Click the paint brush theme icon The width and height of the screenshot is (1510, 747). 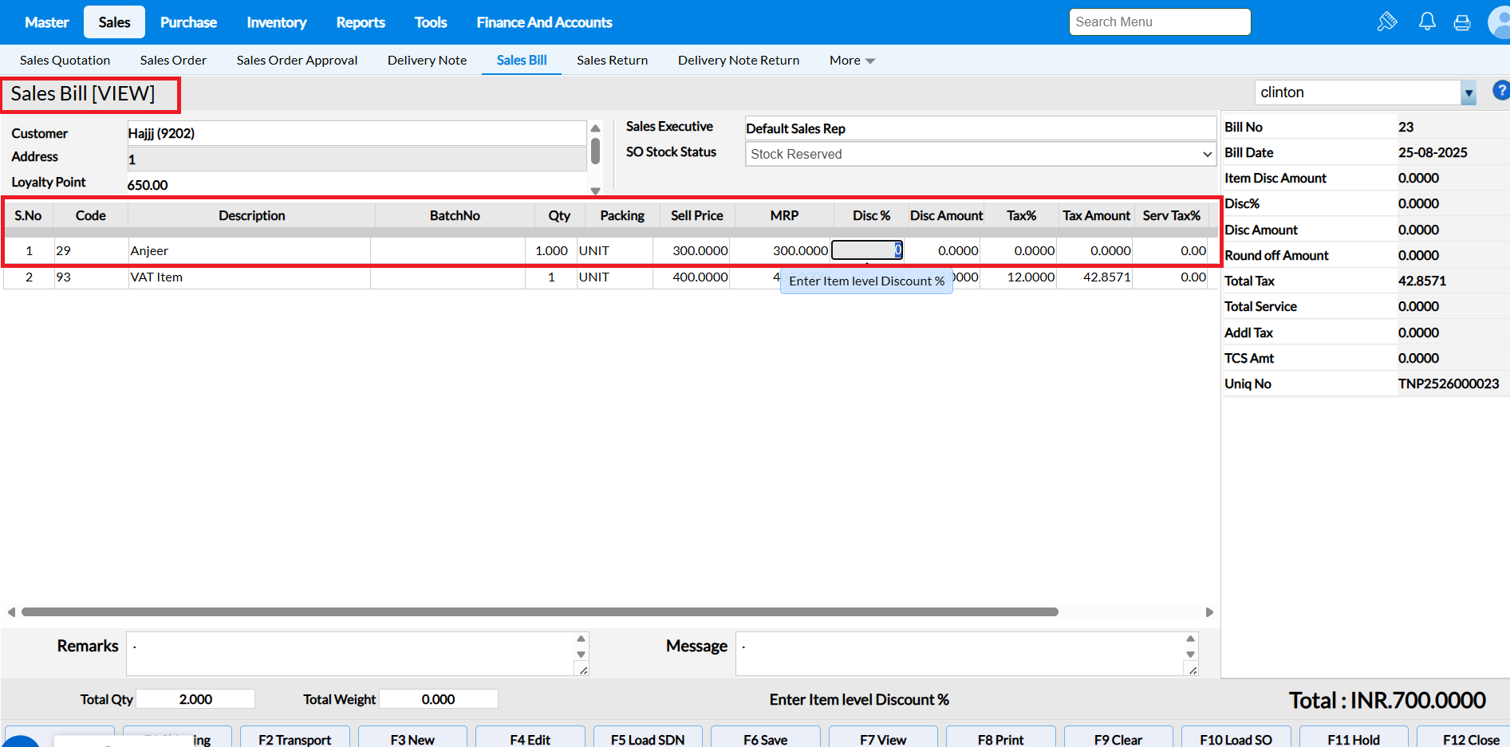pos(1387,22)
